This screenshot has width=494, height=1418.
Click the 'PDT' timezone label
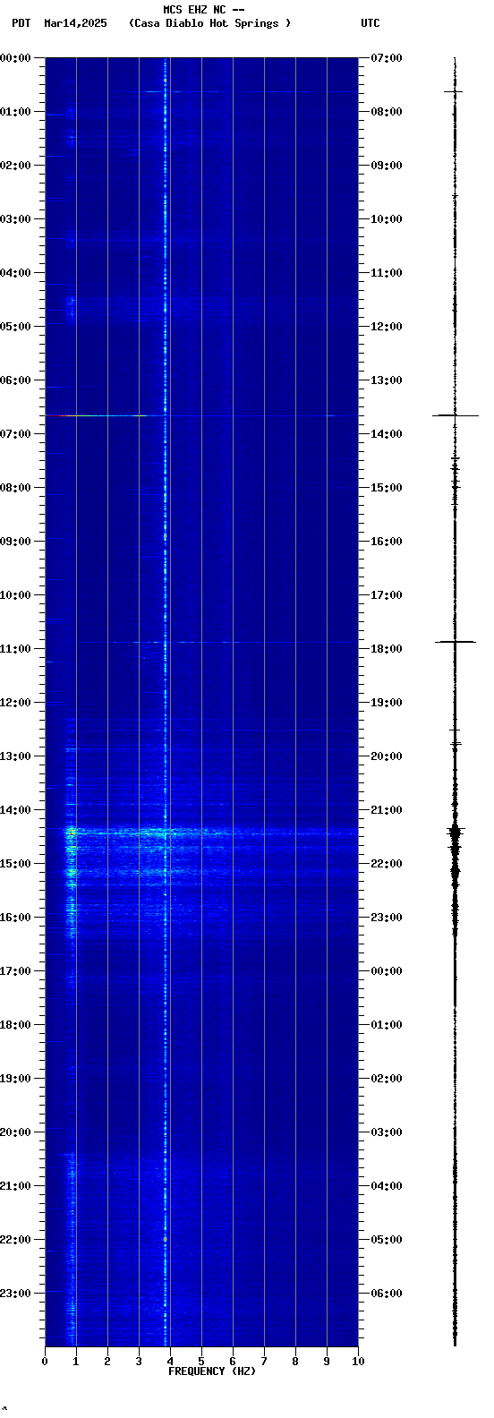pyautogui.click(x=21, y=23)
